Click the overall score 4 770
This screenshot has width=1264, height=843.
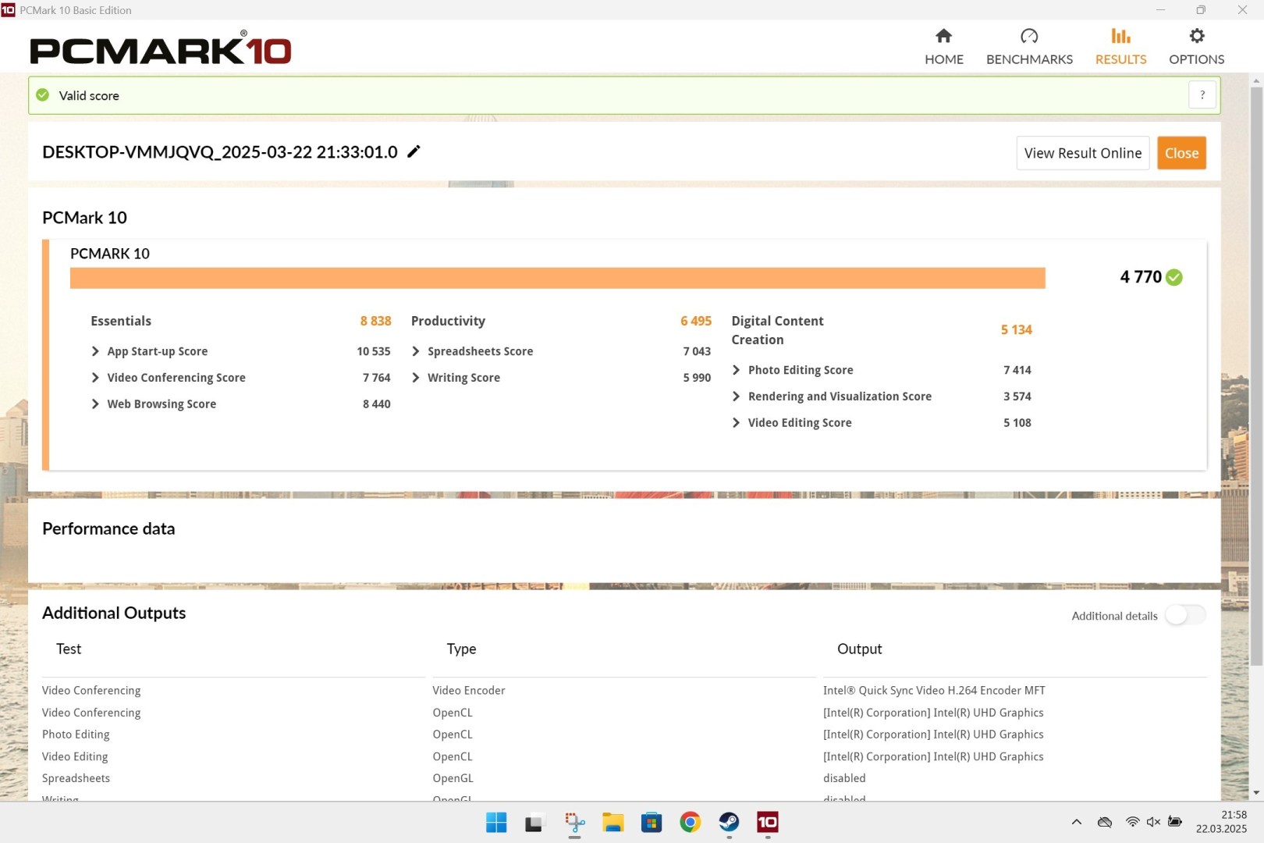pyautogui.click(x=1141, y=277)
